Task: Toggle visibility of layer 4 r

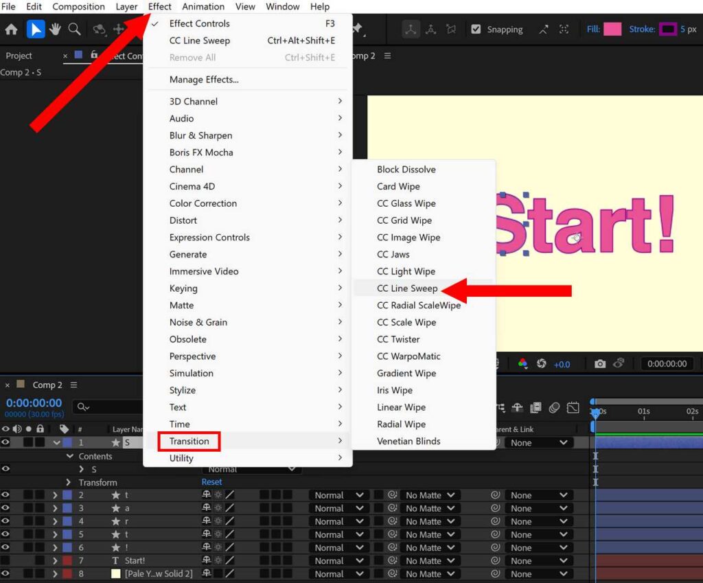Action: coord(5,521)
